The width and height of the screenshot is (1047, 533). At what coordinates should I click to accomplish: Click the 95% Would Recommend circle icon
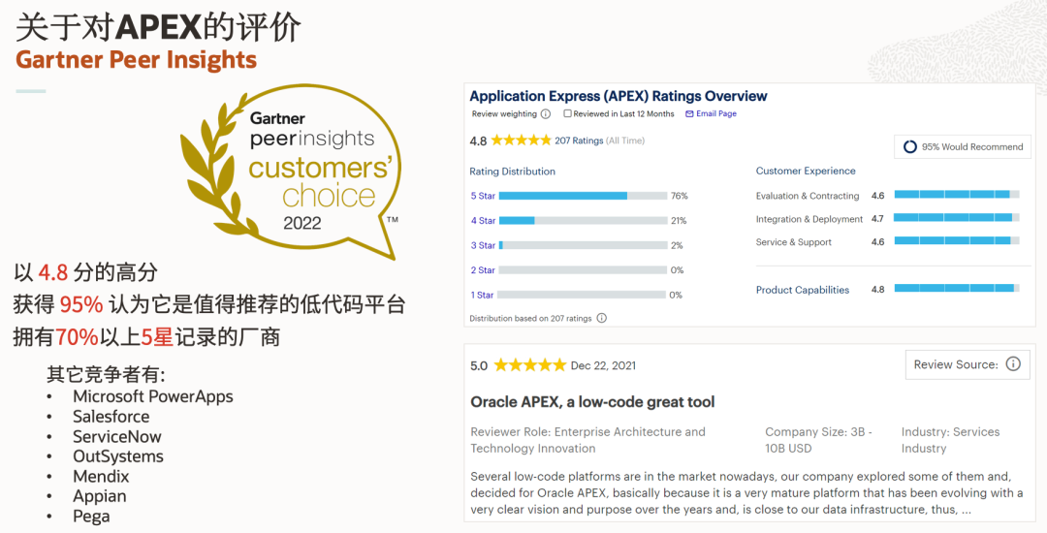tap(909, 146)
